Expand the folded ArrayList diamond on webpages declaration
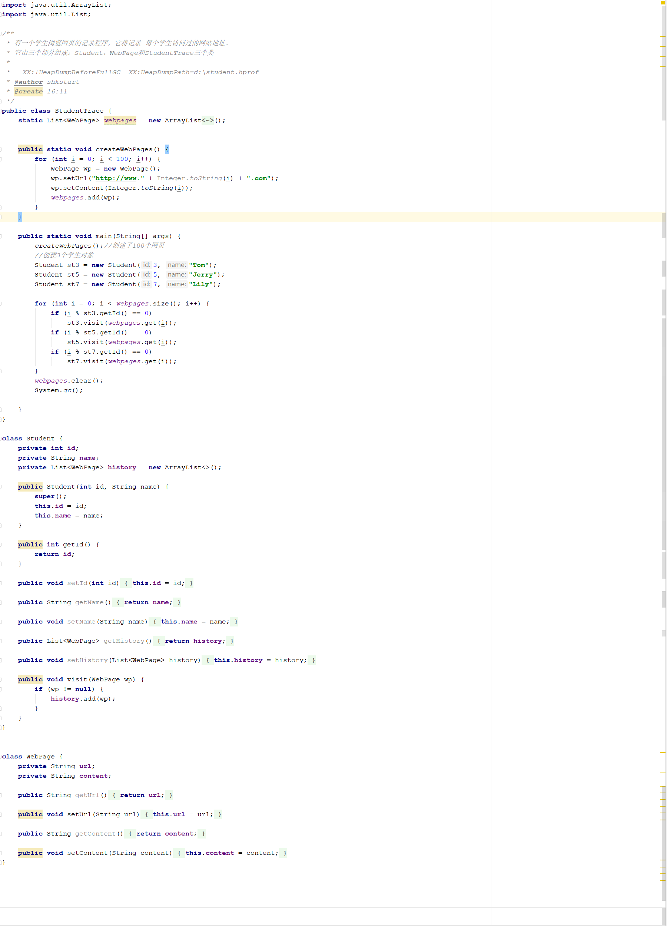Image resolution: width=667 pixels, height=926 pixels. pos(208,120)
